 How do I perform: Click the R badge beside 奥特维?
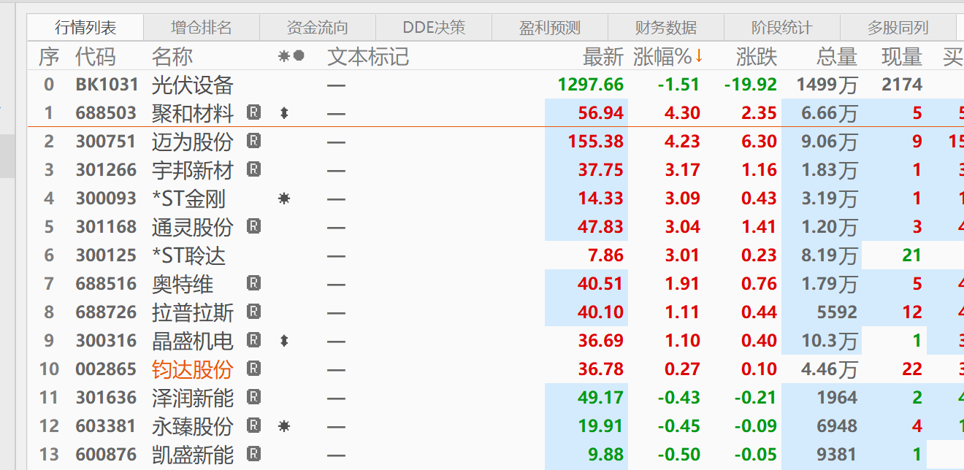pyautogui.click(x=253, y=283)
